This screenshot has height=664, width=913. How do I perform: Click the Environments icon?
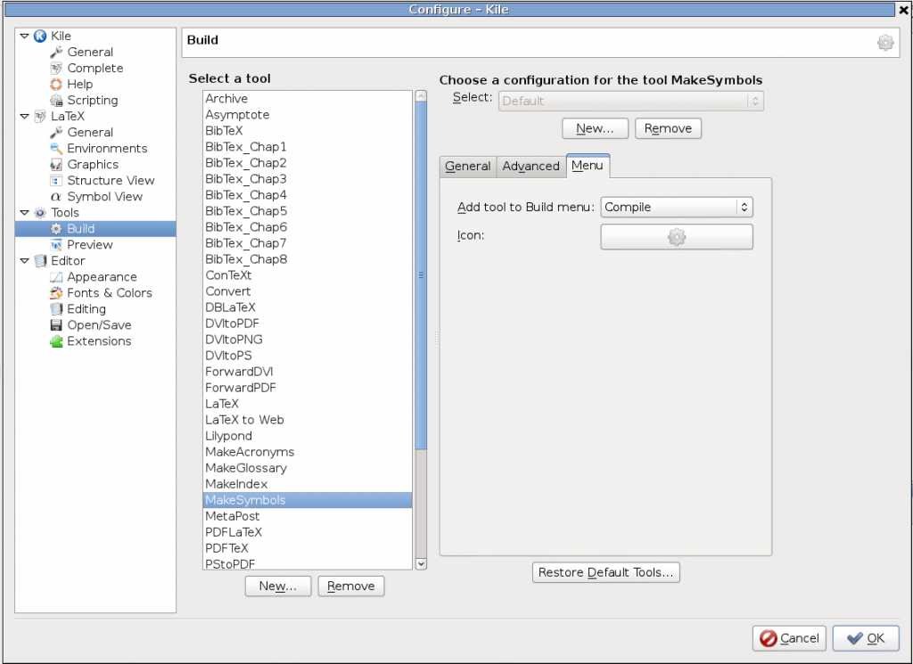(x=56, y=148)
